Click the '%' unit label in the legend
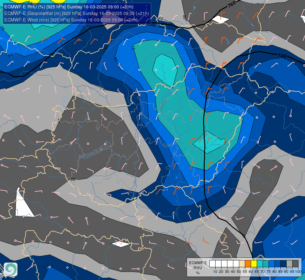Image resolution: width=305 pixels, height=280 pixels. point(198,273)
